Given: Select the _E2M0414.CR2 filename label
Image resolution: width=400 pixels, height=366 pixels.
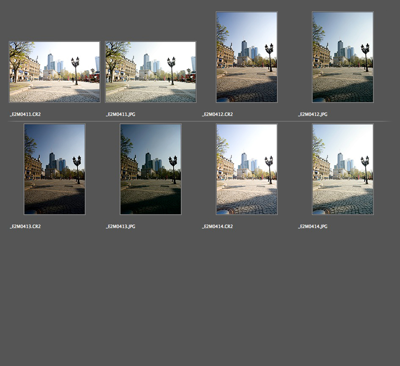Looking at the screenshot, I should [218, 227].
